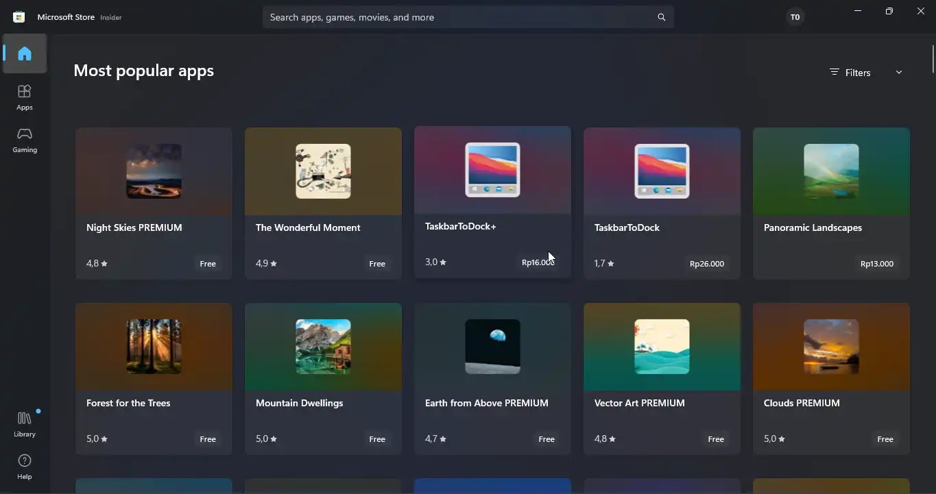
Task: Open the Library in sidebar
Action: coord(25,423)
